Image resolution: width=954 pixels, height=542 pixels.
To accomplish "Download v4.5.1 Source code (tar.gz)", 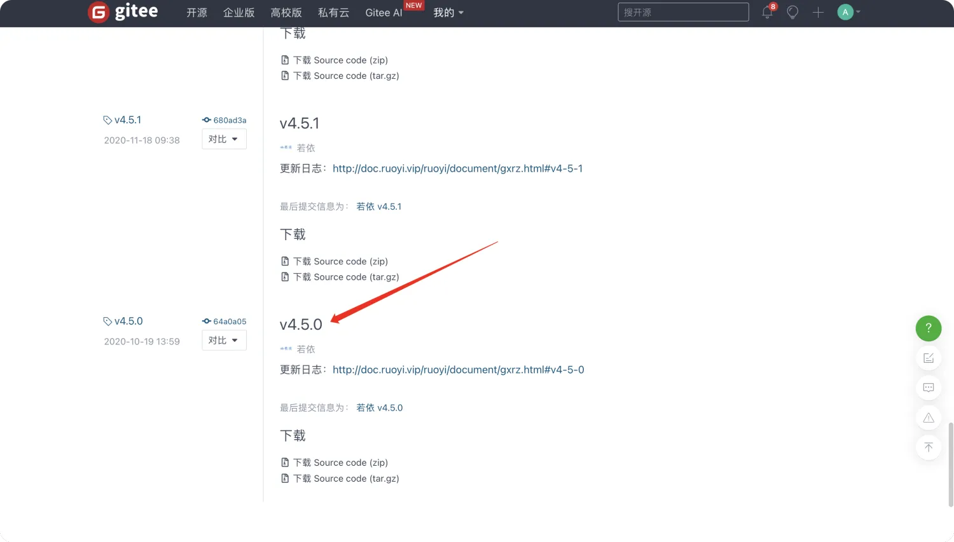I will coord(346,277).
